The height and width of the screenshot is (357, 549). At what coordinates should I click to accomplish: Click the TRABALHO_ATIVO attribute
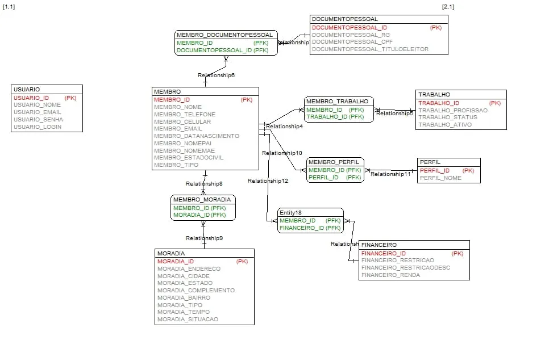[x=445, y=125]
